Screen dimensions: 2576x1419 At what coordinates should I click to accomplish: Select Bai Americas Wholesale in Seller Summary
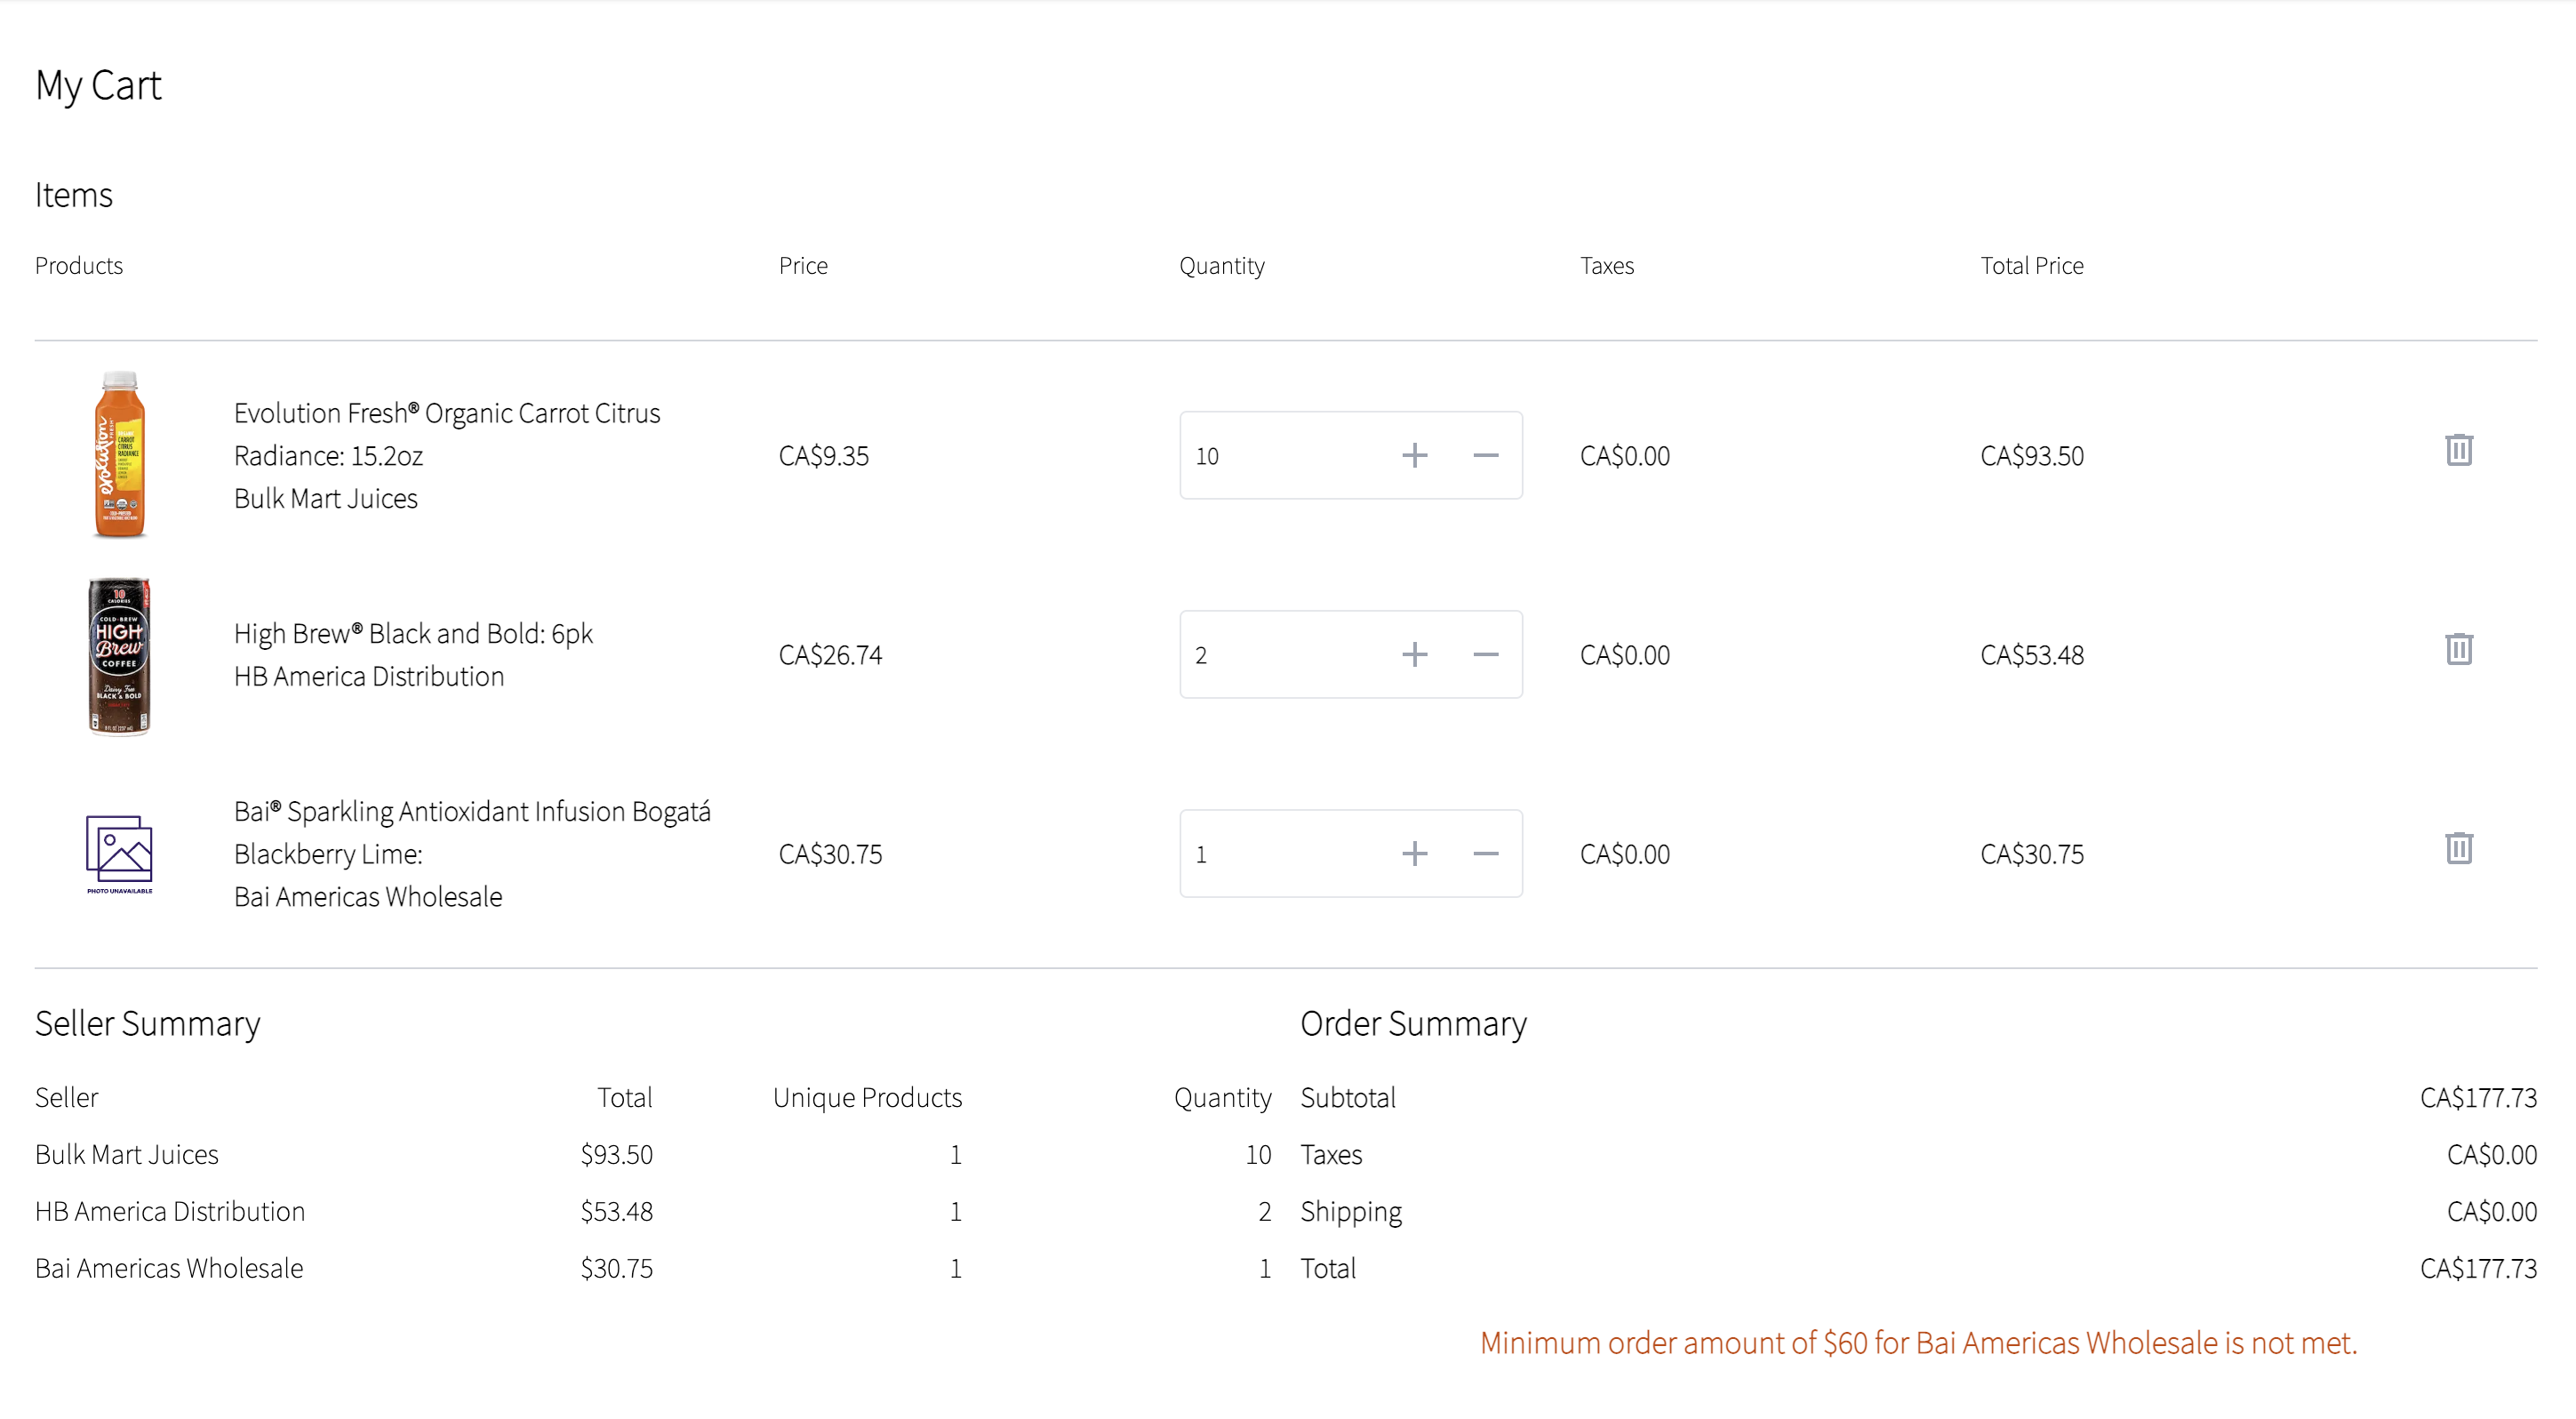pyautogui.click(x=169, y=1268)
